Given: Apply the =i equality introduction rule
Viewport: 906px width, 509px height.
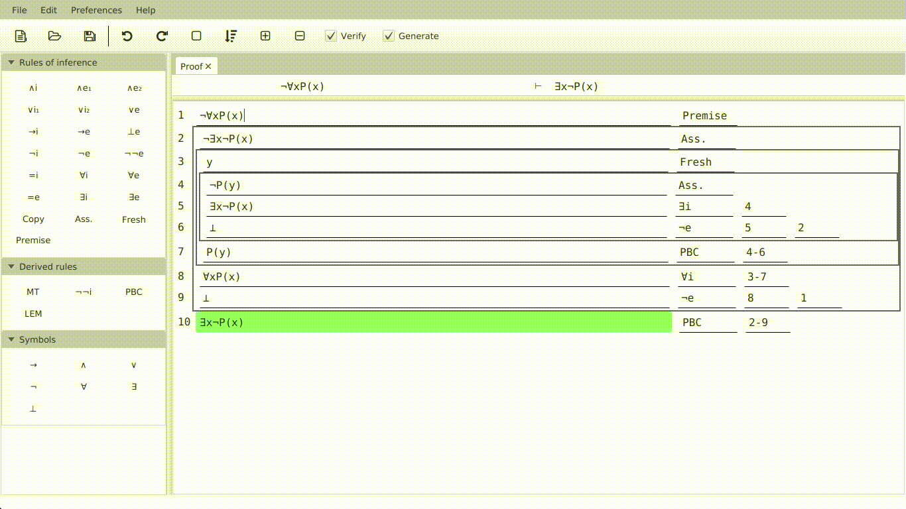Looking at the screenshot, I should 33,176.
